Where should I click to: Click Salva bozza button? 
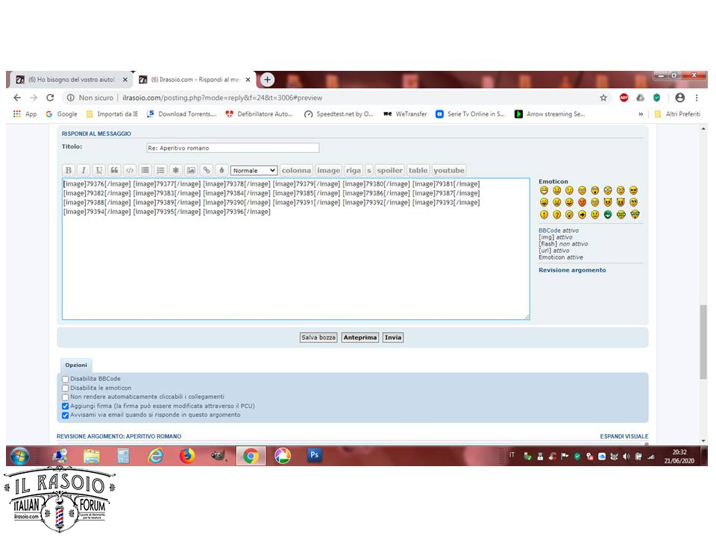pos(318,337)
